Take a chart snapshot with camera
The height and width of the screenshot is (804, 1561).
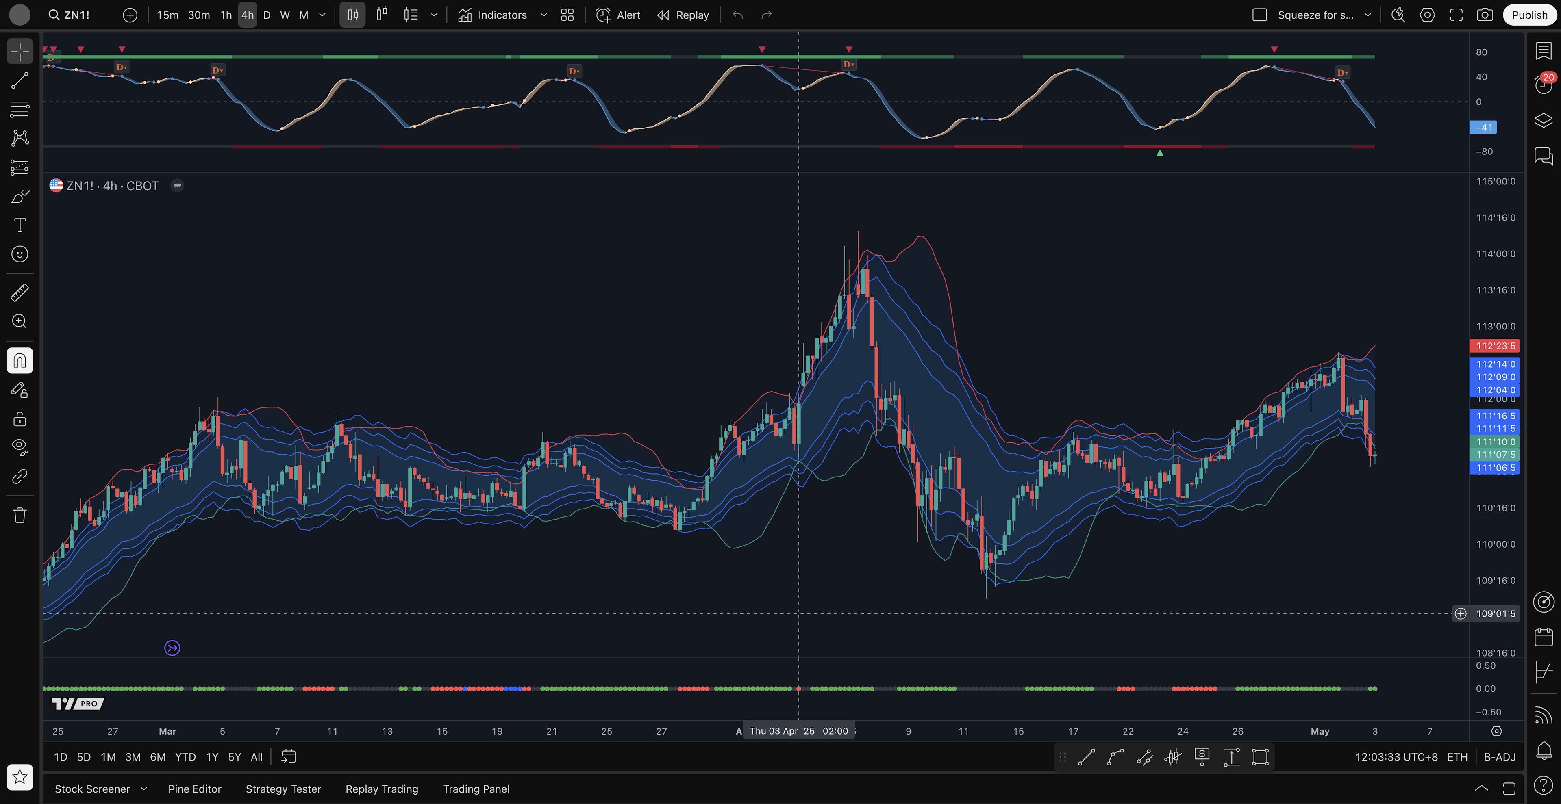coord(1485,15)
